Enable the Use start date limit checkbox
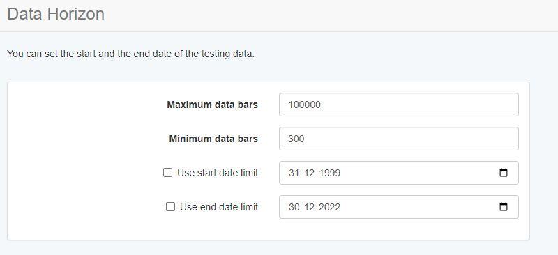 [x=167, y=173]
